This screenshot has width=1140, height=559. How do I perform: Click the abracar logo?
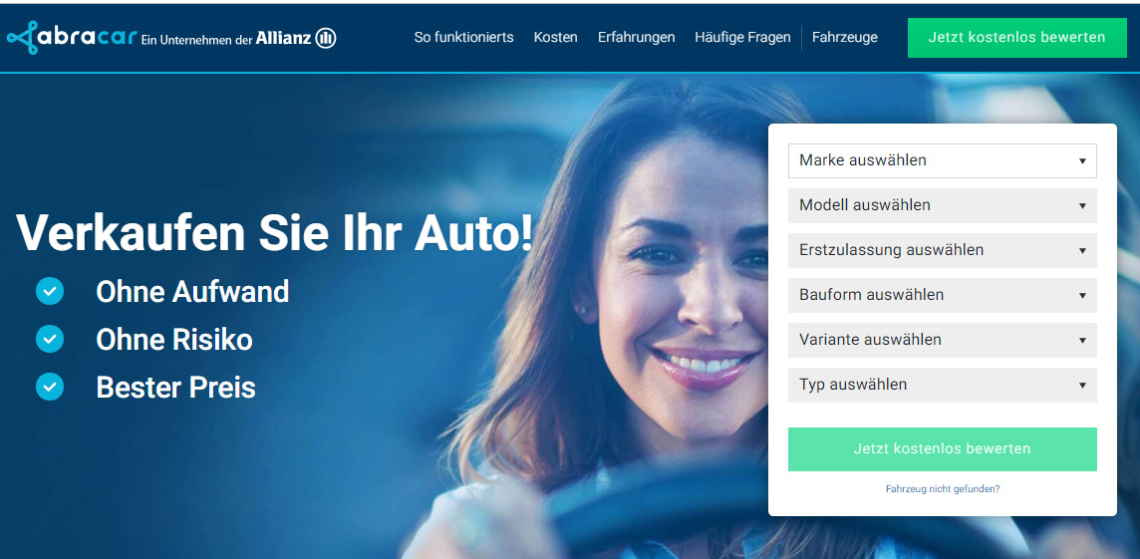[x=72, y=37]
